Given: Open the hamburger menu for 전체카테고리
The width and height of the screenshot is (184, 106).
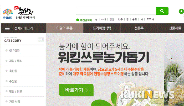Looking at the screenshot, I should 7,28.
